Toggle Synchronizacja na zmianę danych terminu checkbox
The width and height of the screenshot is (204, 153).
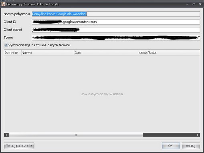click(x=6, y=45)
